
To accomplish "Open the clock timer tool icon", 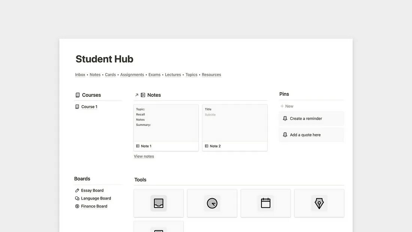I will tap(212, 203).
